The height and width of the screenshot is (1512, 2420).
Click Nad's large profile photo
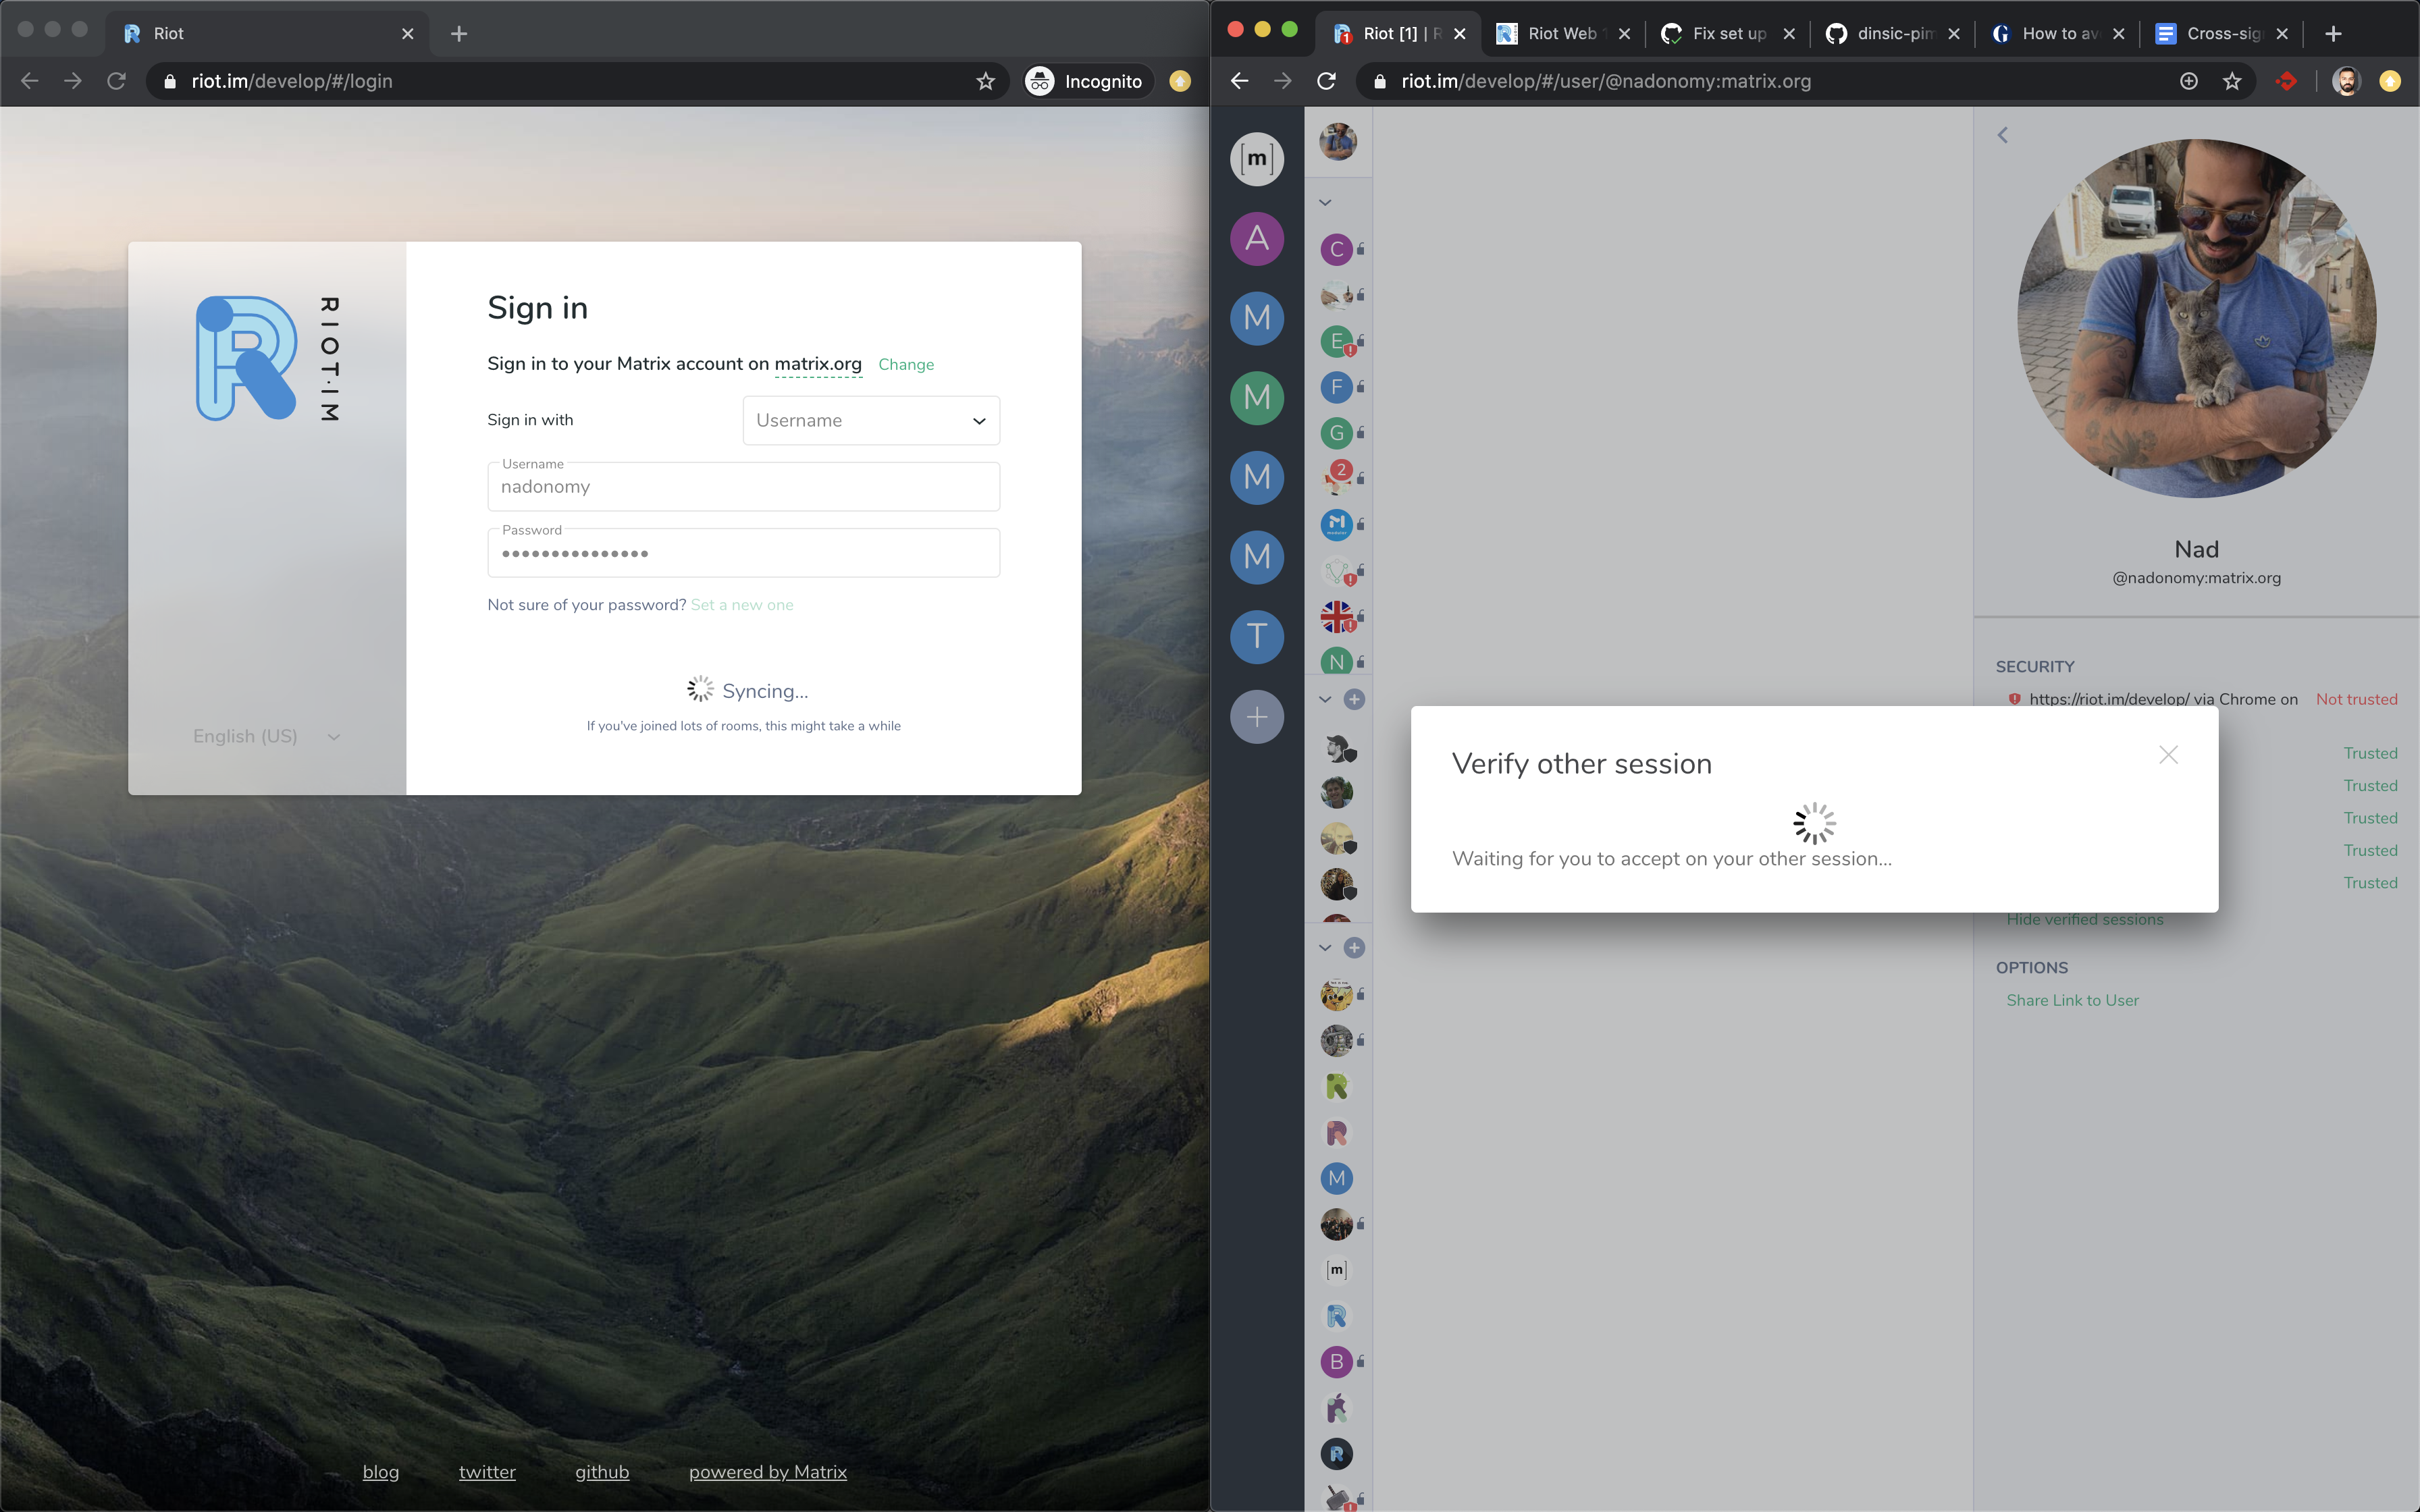[x=2197, y=318]
